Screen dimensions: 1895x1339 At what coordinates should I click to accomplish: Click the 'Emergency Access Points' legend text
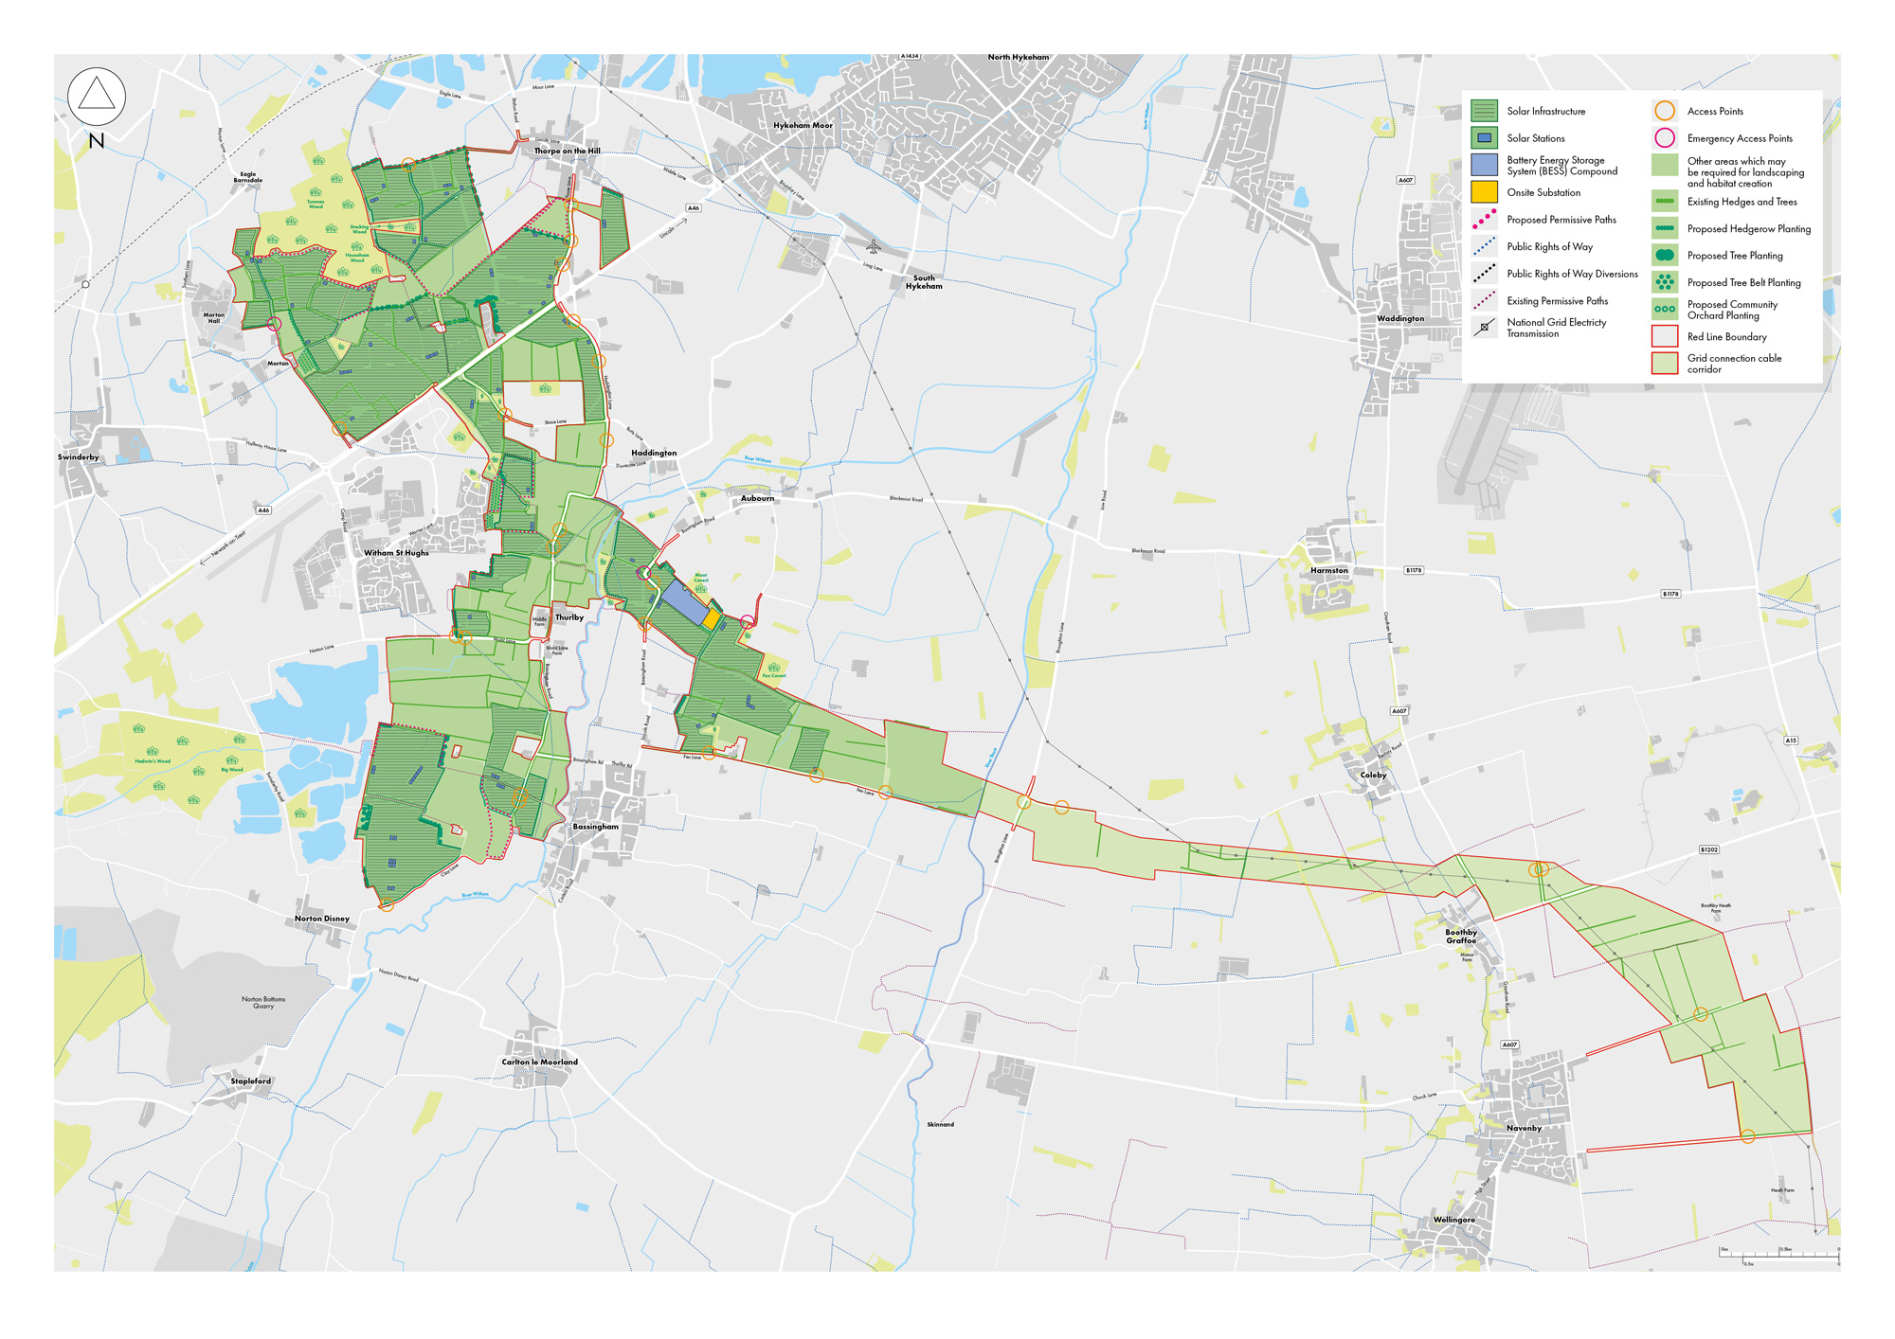click(1740, 138)
